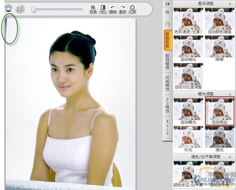Apply the 自动亮白 effect thumbnail

coord(220,111)
